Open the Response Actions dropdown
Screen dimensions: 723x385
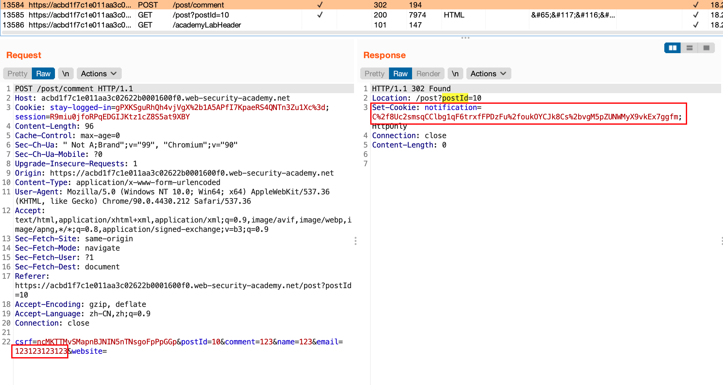[488, 74]
